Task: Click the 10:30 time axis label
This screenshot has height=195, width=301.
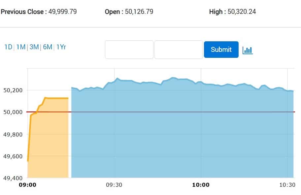Action: (287, 185)
